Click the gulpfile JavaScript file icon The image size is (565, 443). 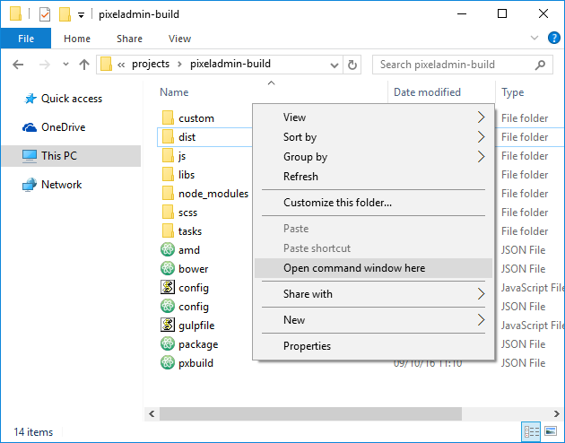tap(167, 326)
